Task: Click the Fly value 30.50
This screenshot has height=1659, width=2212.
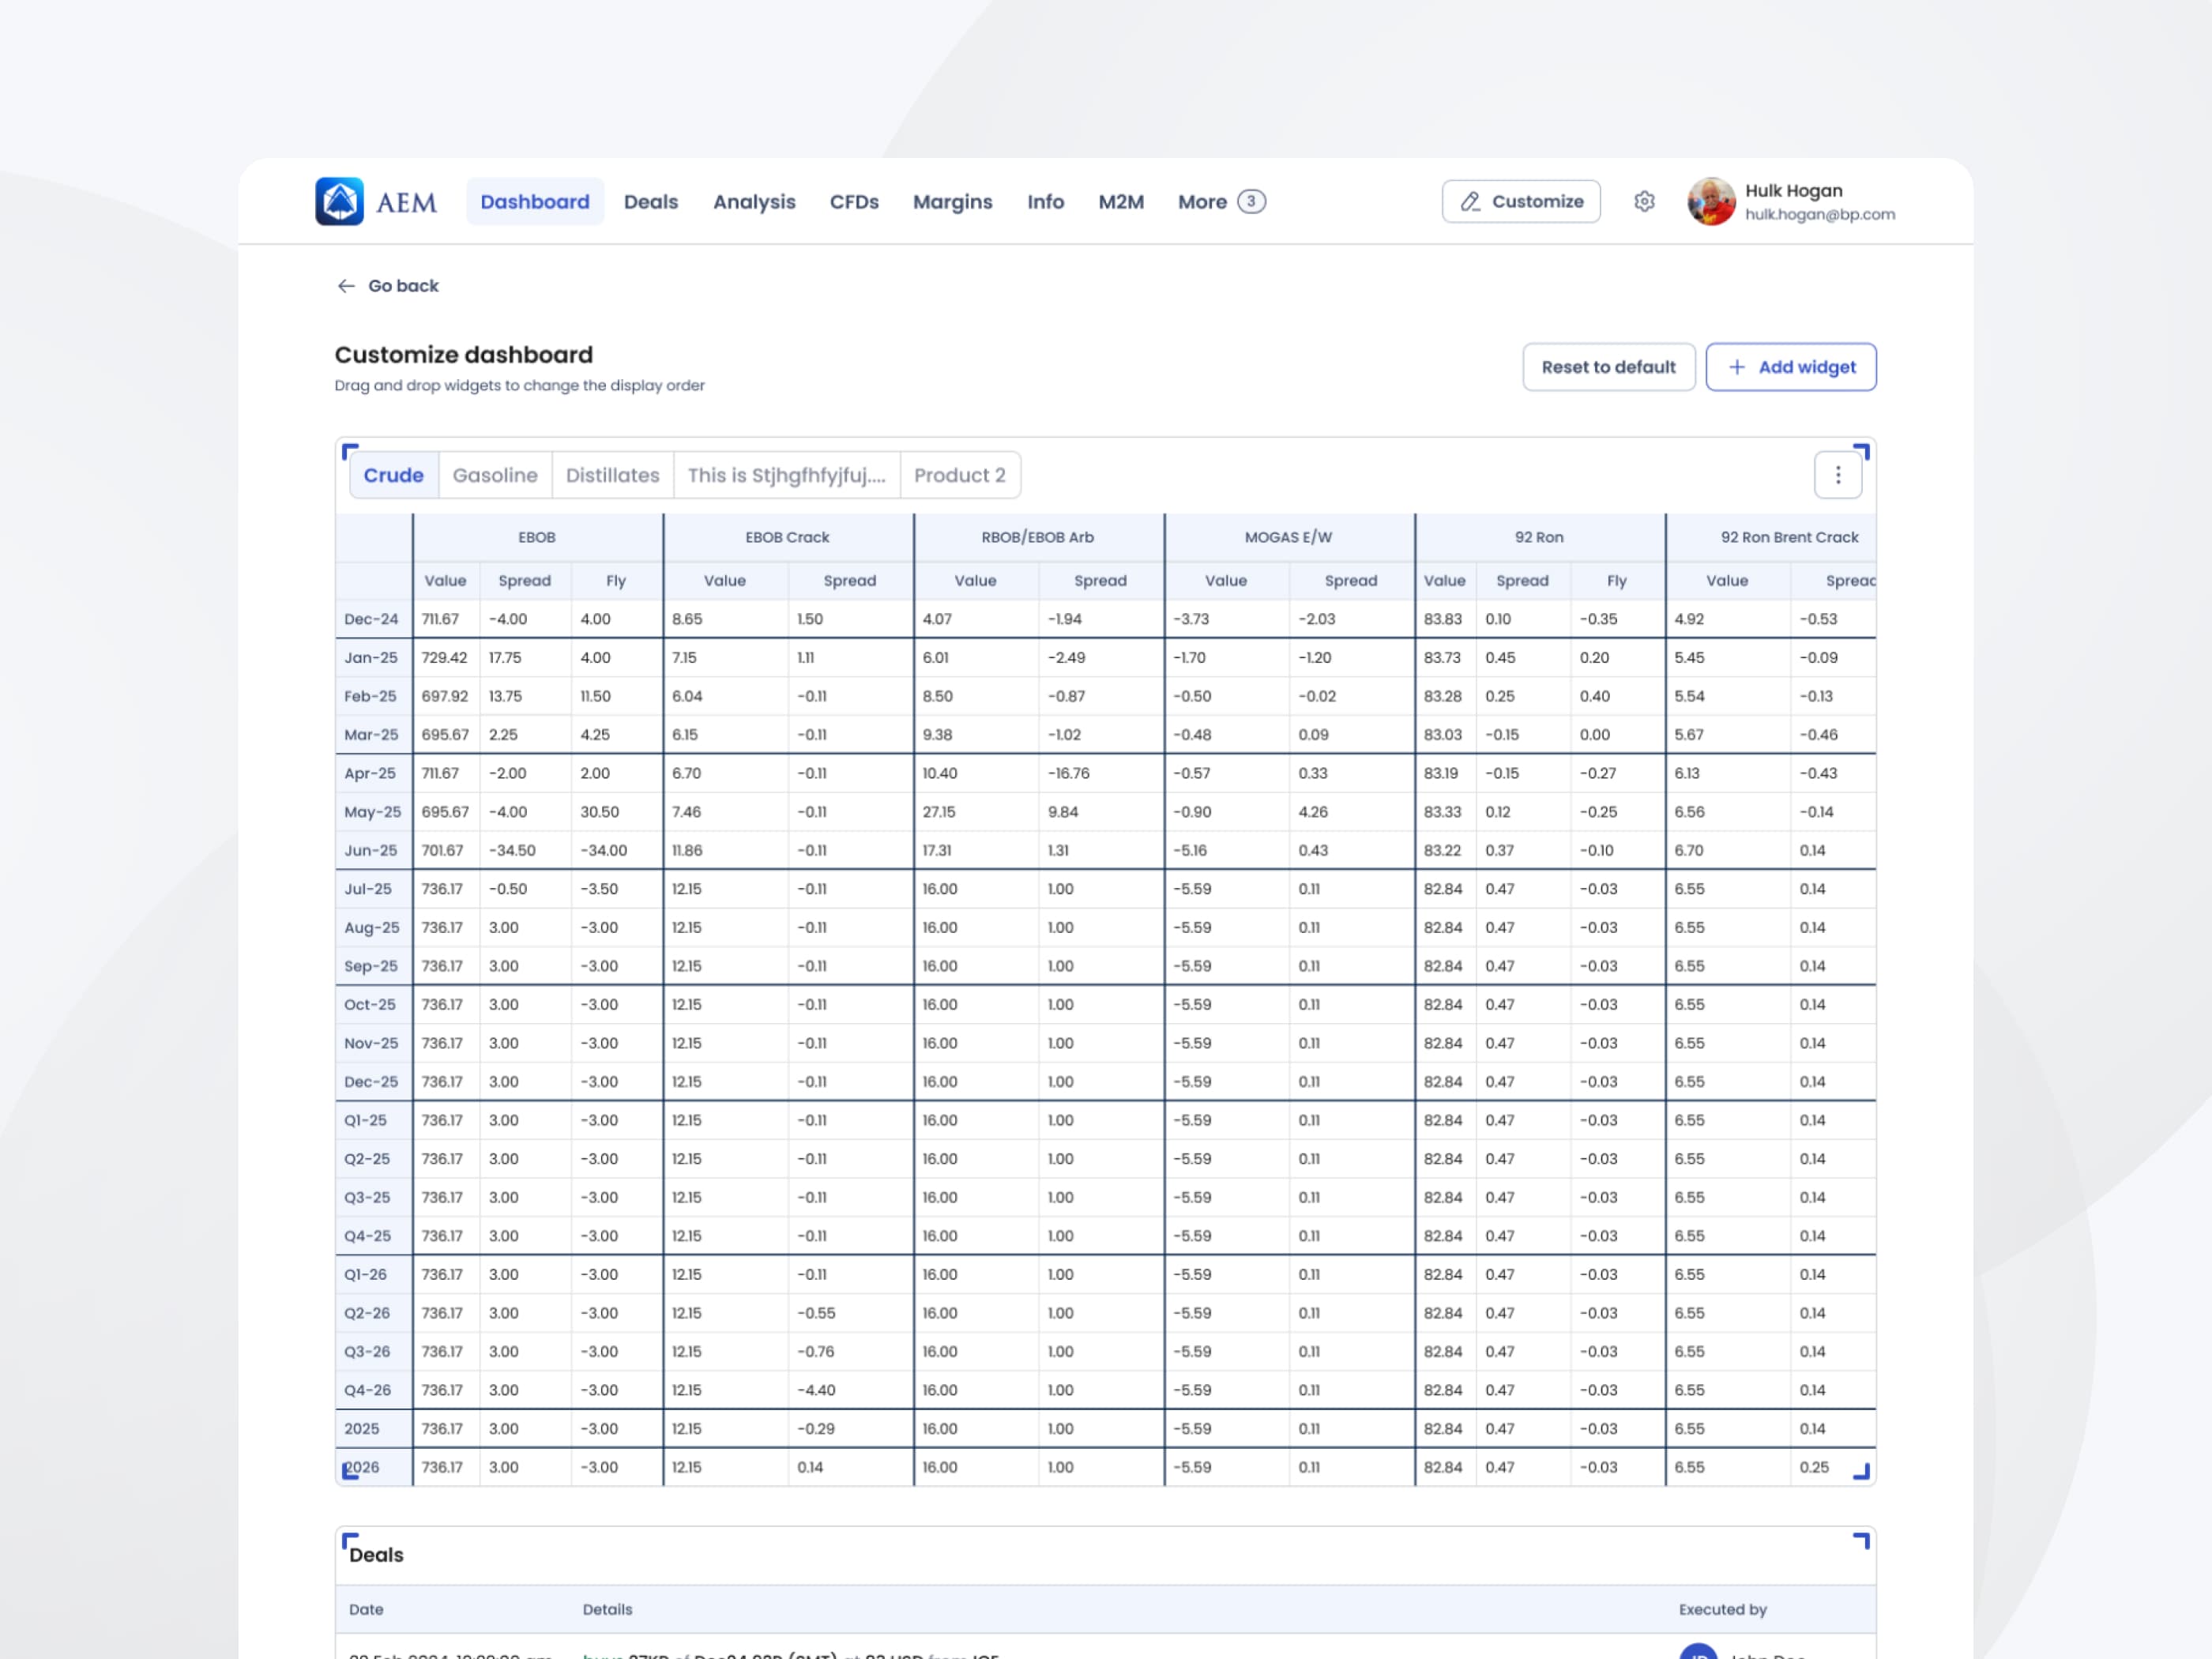Action: click(600, 812)
